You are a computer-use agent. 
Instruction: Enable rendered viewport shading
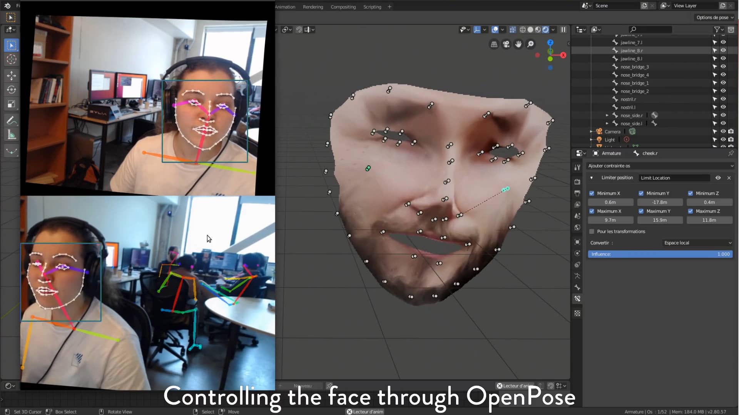(x=546, y=29)
